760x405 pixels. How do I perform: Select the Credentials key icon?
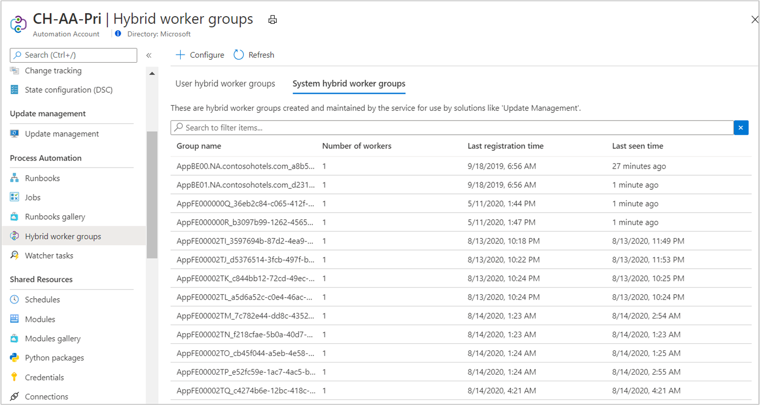point(15,377)
